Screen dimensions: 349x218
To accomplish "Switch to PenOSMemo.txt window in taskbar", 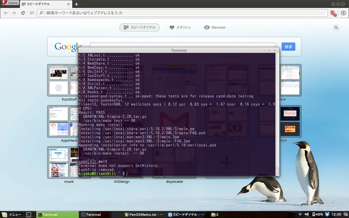I will pos(144,215).
